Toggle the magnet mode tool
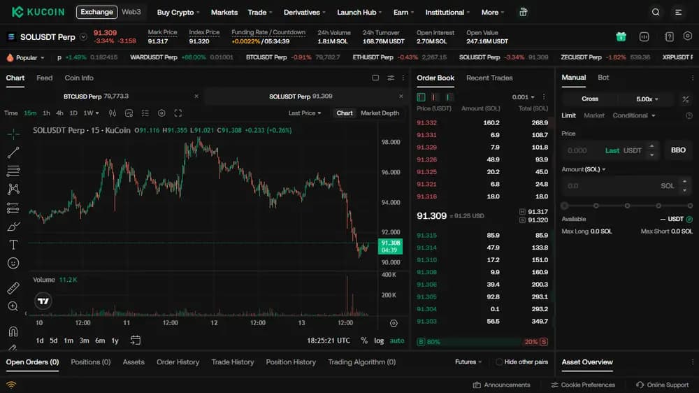The width and height of the screenshot is (699, 393). (x=13, y=331)
